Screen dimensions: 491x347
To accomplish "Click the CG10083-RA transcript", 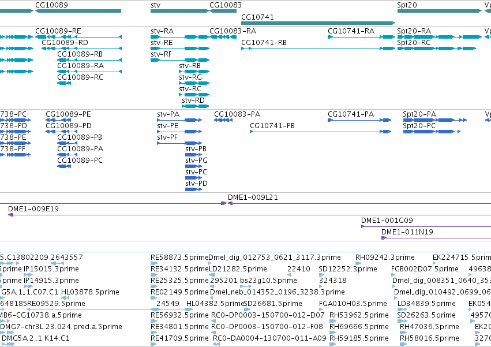I will (x=223, y=37).
